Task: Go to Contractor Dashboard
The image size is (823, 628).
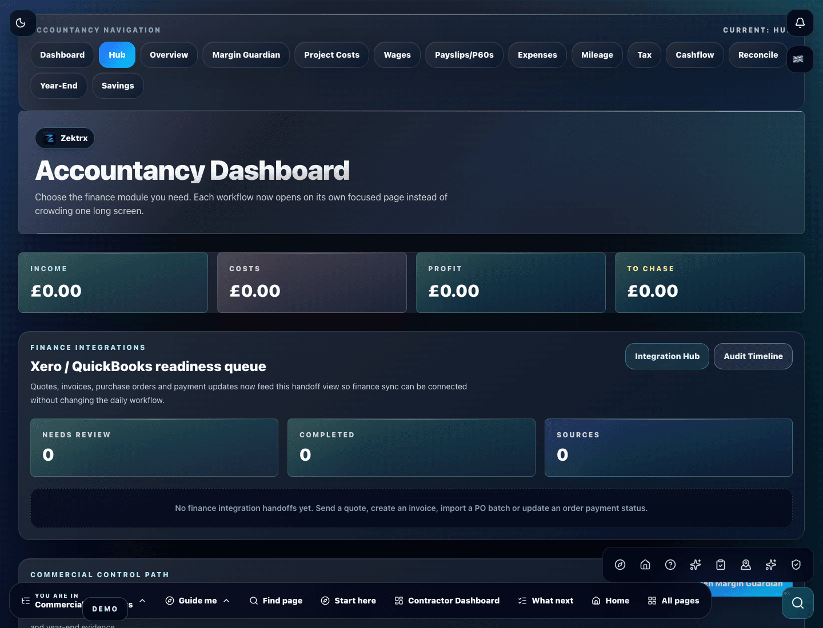Action: (447, 601)
